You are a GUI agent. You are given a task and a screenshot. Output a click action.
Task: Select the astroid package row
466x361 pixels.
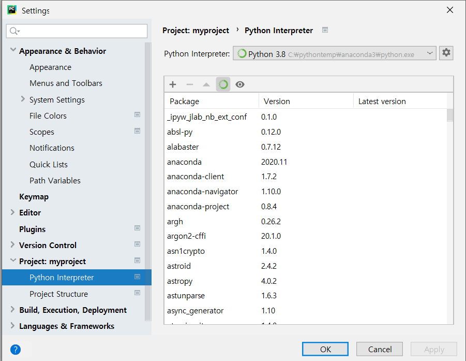[x=306, y=266]
